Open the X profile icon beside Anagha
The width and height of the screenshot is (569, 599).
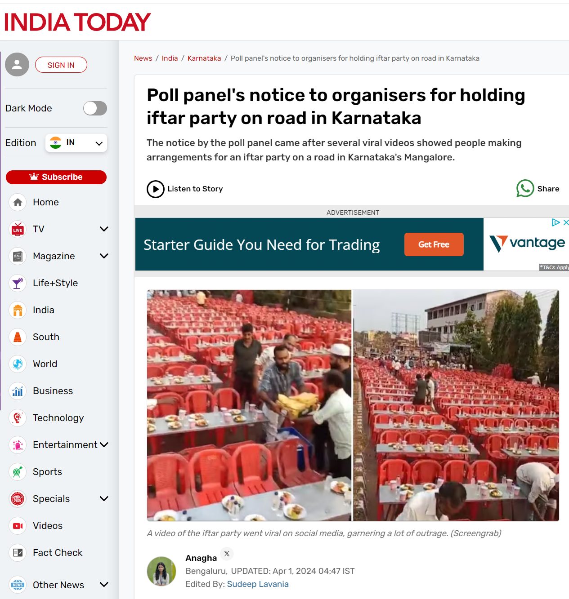(227, 554)
